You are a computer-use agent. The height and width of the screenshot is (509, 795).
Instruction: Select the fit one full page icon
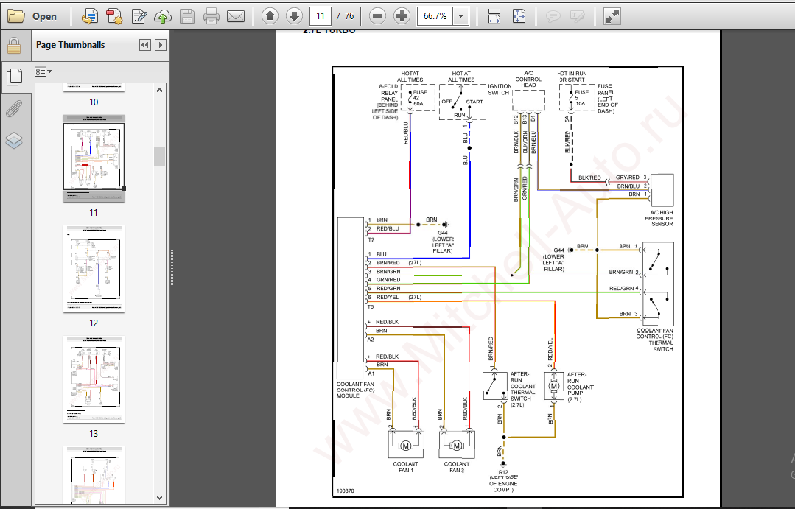[x=519, y=16]
